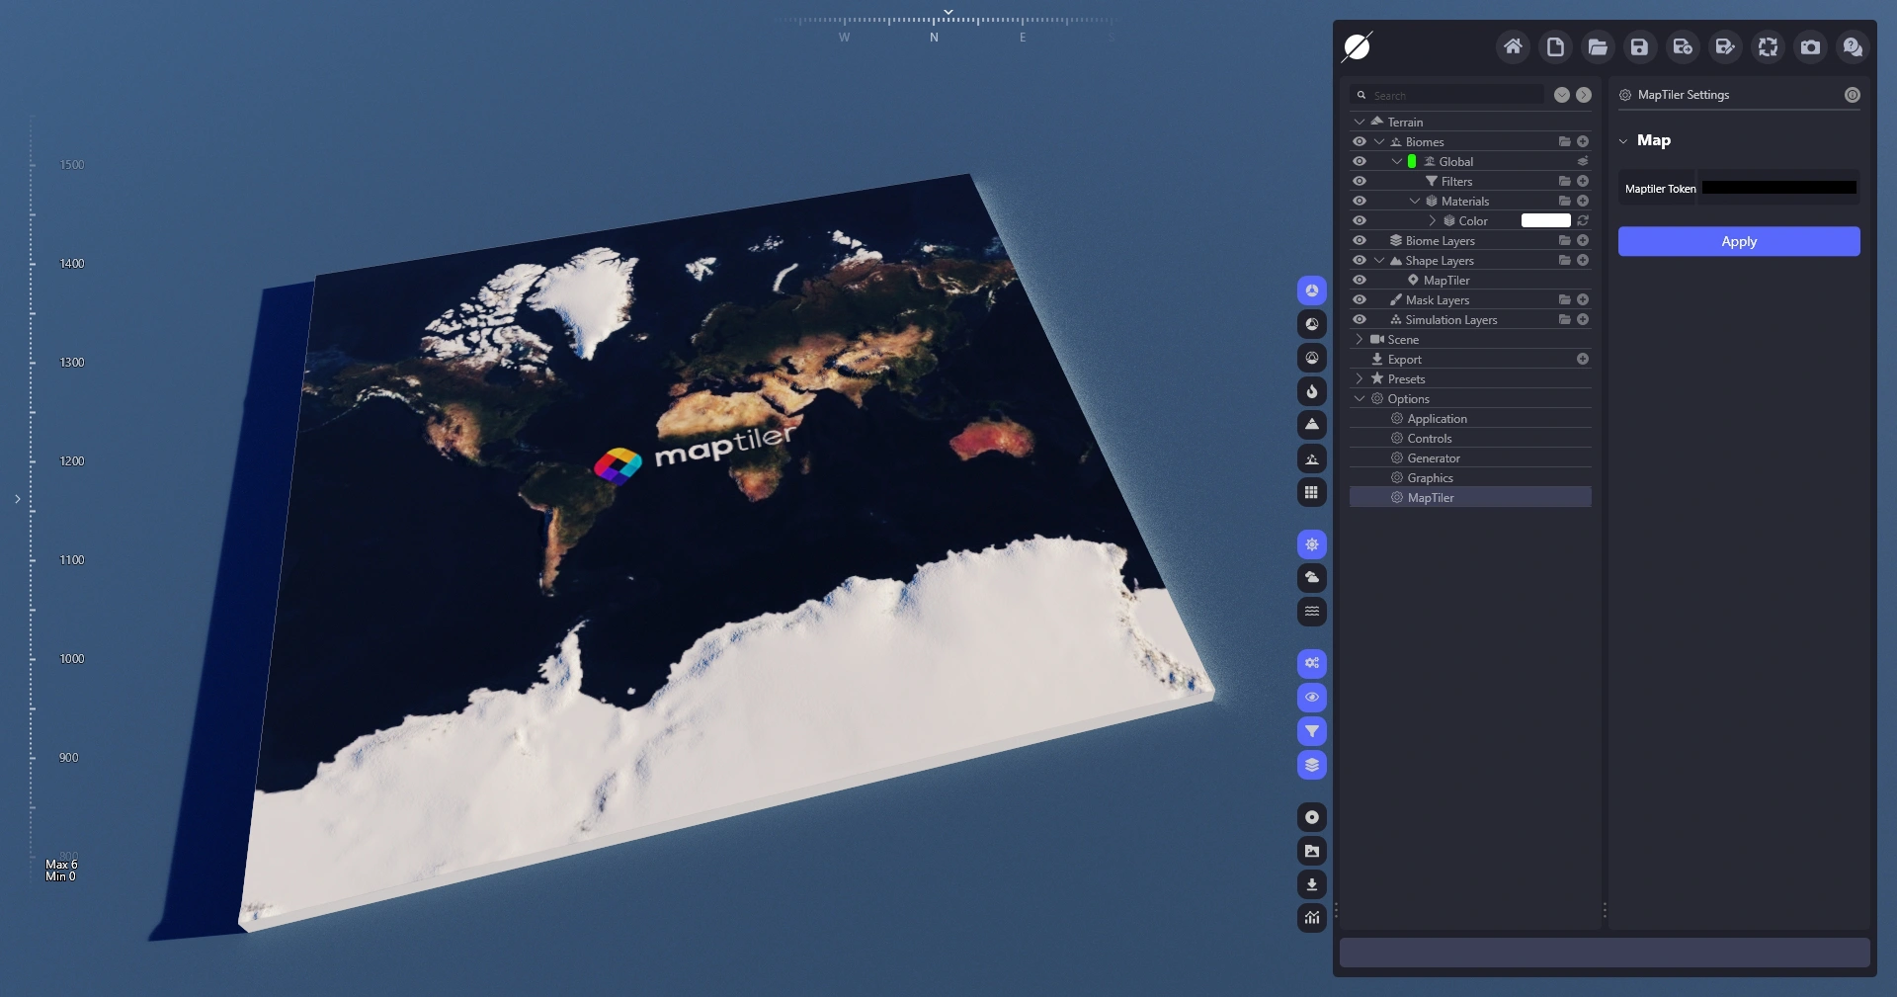Image resolution: width=1897 pixels, height=997 pixels.
Task: Toggle visibility of MapTiler shape layer
Action: click(x=1360, y=280)
